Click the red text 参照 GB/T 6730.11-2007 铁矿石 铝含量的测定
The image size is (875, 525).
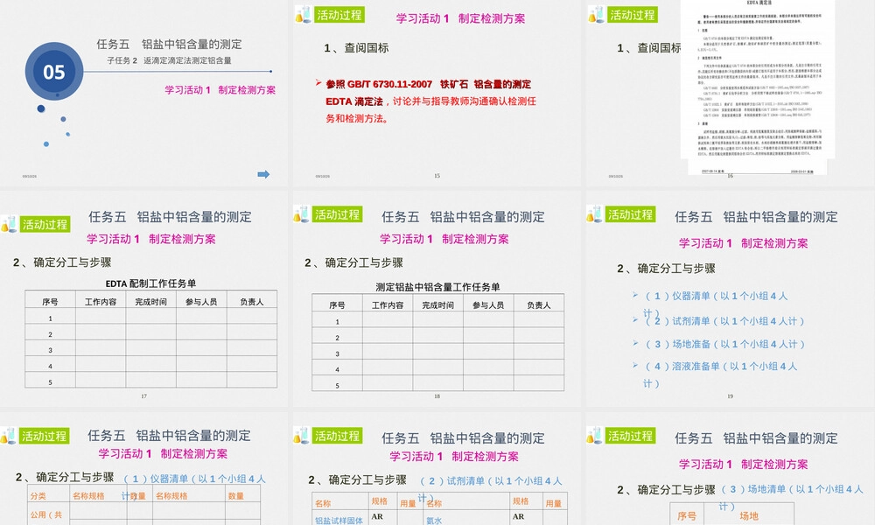[429, 84]
